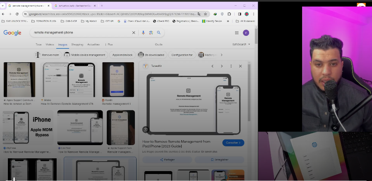Close the image preview panel

click(240, 66)
